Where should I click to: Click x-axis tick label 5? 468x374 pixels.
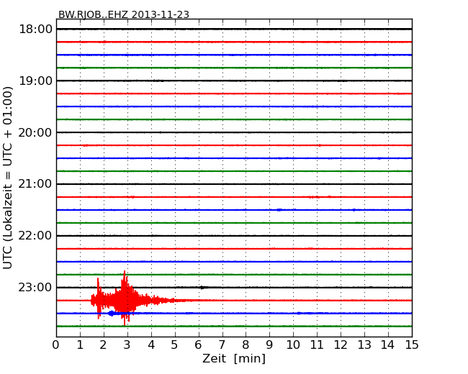pos(175,345)
